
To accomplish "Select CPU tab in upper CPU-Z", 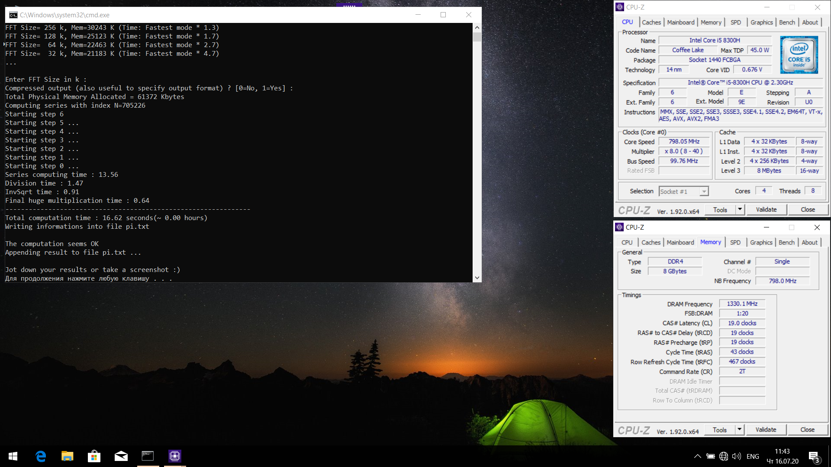I will [x=627, y=22].
